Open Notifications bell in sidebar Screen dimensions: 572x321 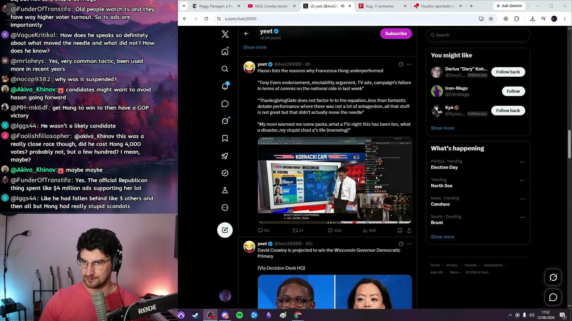(225, 86)
